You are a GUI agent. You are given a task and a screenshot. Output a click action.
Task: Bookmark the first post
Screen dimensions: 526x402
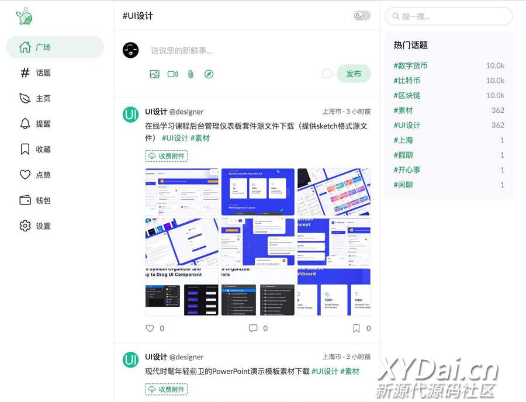coord(356,328)
